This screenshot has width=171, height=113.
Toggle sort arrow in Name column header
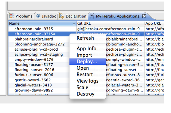click(74, 23)
